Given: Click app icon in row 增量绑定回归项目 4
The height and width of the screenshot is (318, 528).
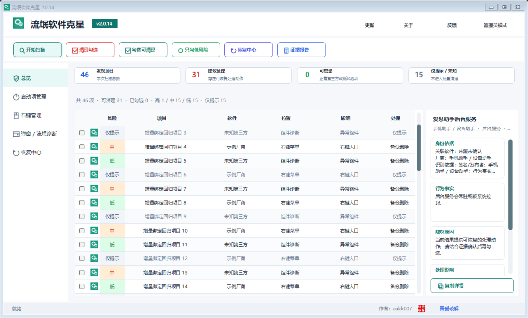Looking at the screenshot, I should coord(94,147).
